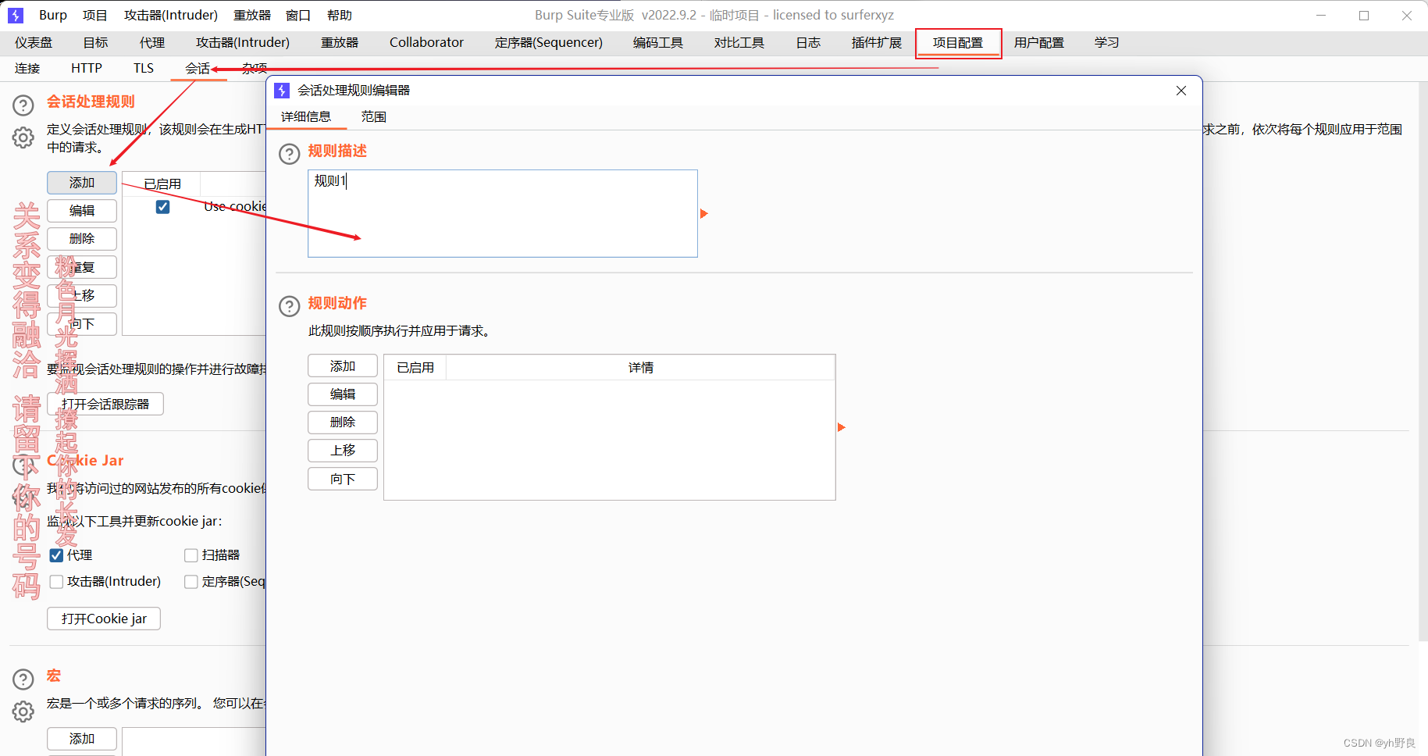Click 添加 button in session handling rules

tap(82, 183)
